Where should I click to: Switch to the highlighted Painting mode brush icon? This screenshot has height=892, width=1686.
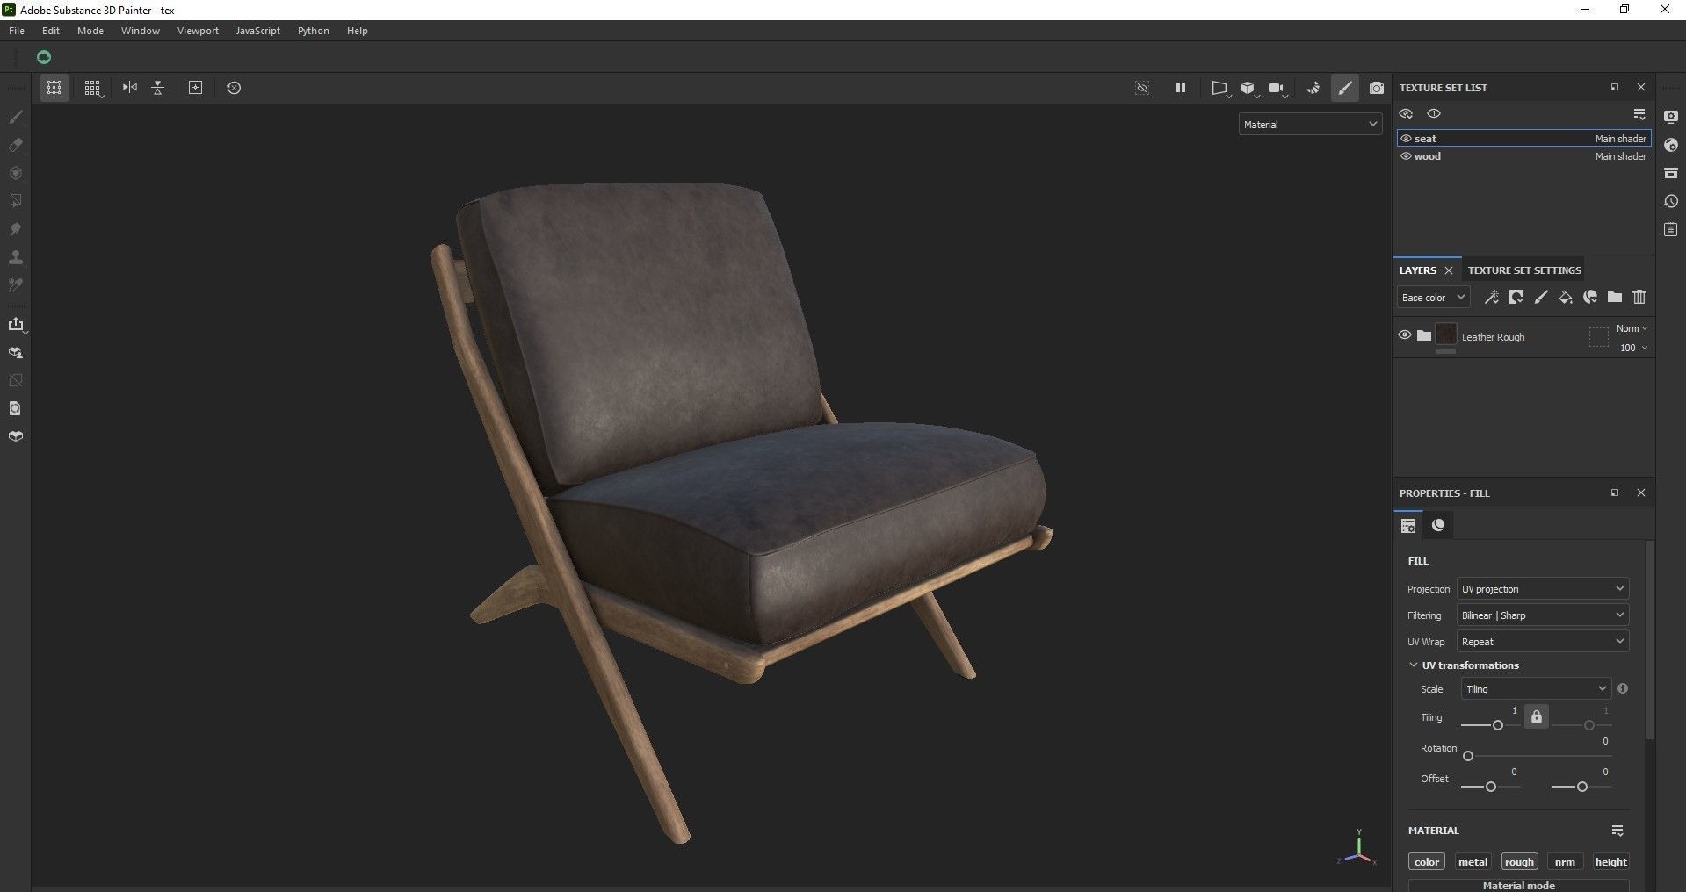(x=1345, y=88)
